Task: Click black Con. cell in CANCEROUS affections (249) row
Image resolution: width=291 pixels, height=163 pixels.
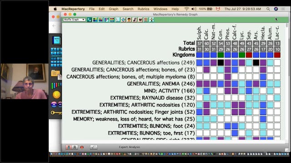Action: coord(221,62)
